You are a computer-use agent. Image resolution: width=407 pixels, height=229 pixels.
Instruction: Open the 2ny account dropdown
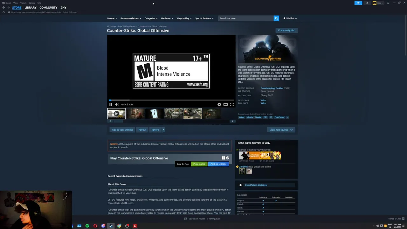click(x=378, y=3)
